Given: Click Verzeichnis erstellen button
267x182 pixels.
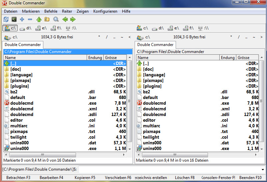Looking at the screenshot, I should point(151,178).
